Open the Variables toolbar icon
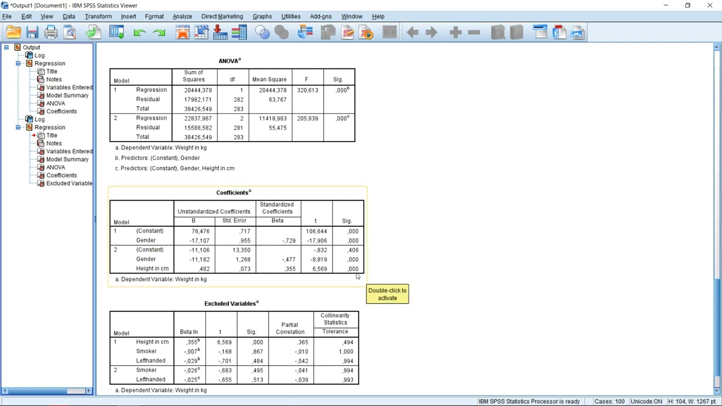Image resolution: width=722 pixels, height=406 pixels. click(239, 33)
